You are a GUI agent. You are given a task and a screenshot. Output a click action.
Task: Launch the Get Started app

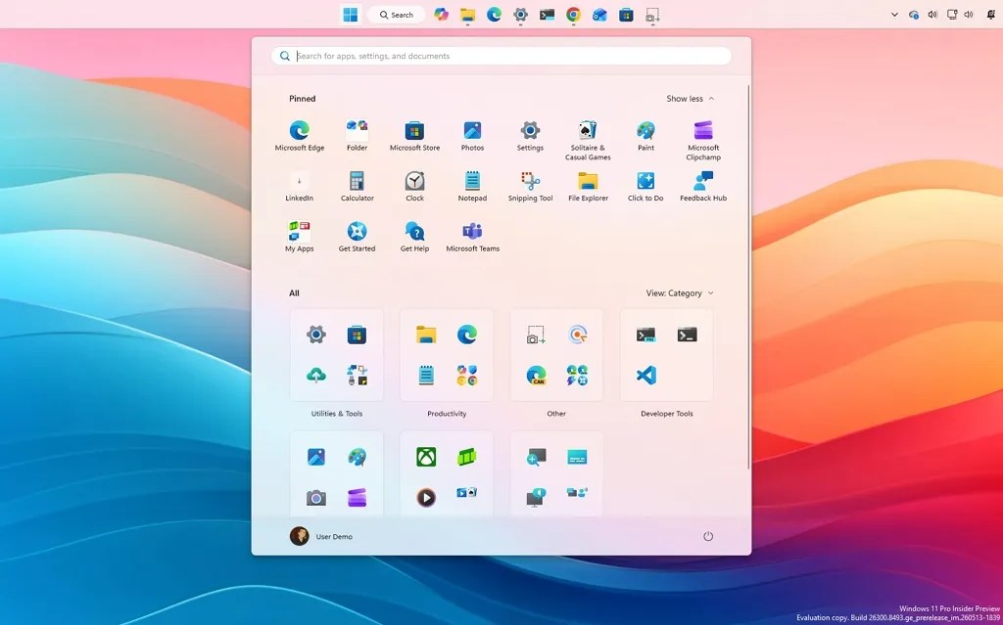[357, 237]
